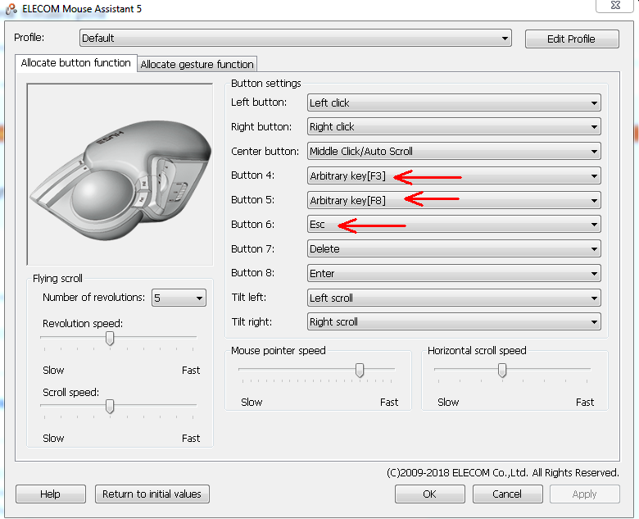Expand the Tilt left dropdown

(x=454, y=298)
